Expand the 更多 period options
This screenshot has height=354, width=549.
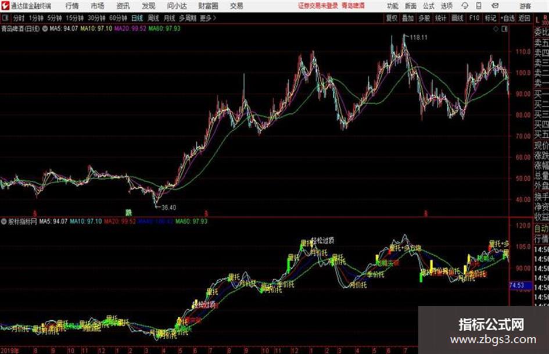208,18
